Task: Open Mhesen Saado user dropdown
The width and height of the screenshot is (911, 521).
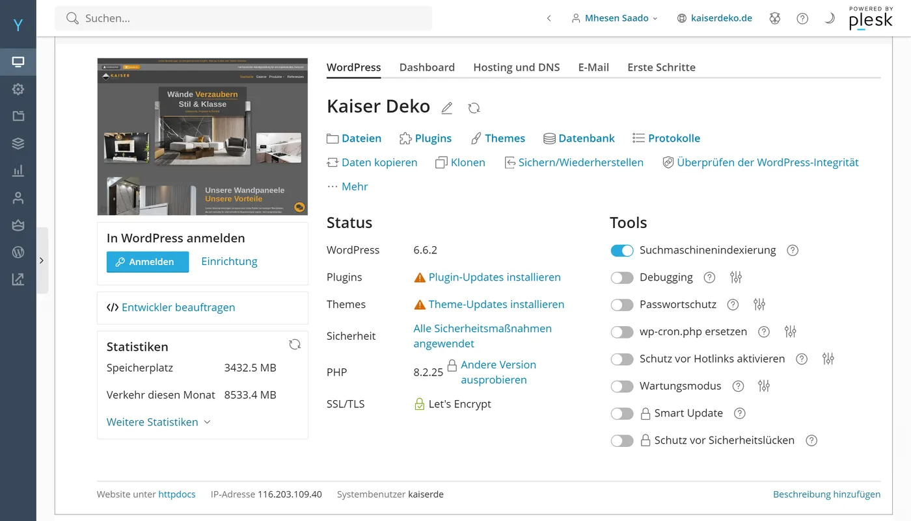Action: [x=615, y=18]
